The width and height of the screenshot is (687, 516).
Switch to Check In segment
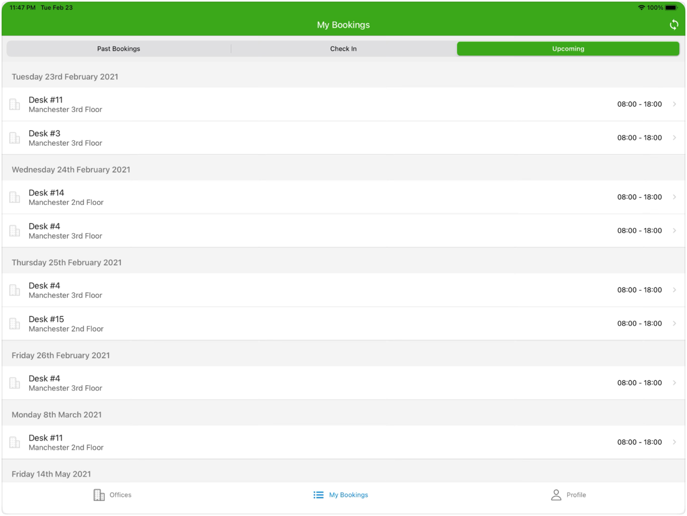click(x=343, y=49)
